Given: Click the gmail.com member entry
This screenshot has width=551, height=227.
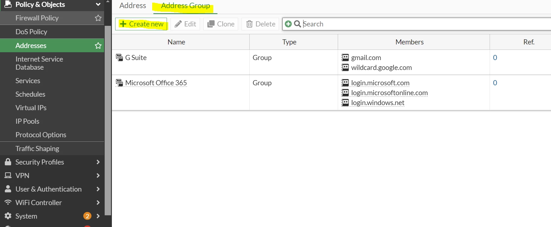Looking at the screenshot, I should (x=366, y=58).
